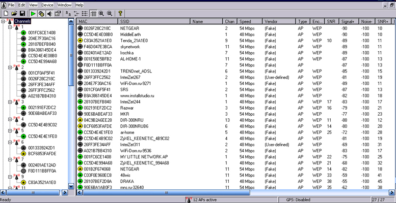Collapse channel 7 in the tree
Image resolution: width=396 pixels, height=203 pixels.
pyautogui.click(x=10, y=159)
